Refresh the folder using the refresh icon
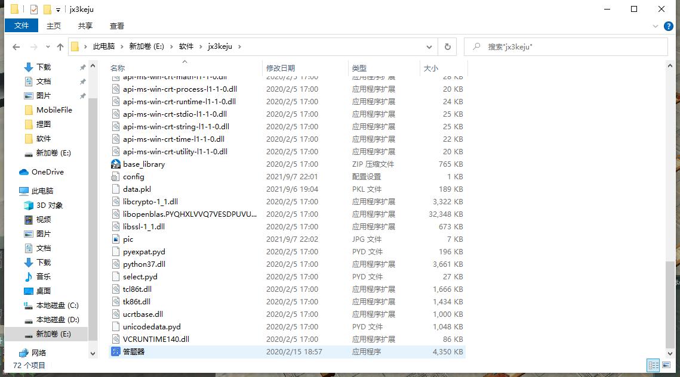 click(446, 46)
